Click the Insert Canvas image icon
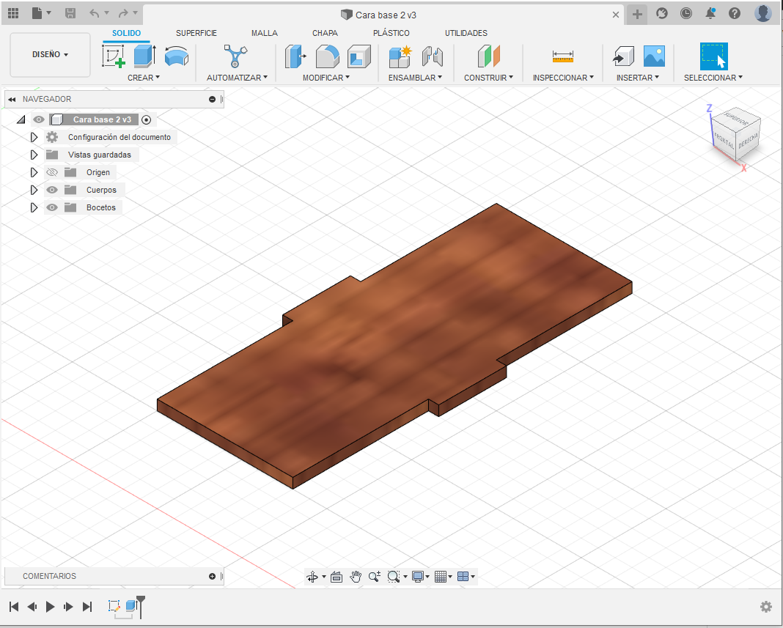Viewport: 783px width, 628px height. pos(653,56)
